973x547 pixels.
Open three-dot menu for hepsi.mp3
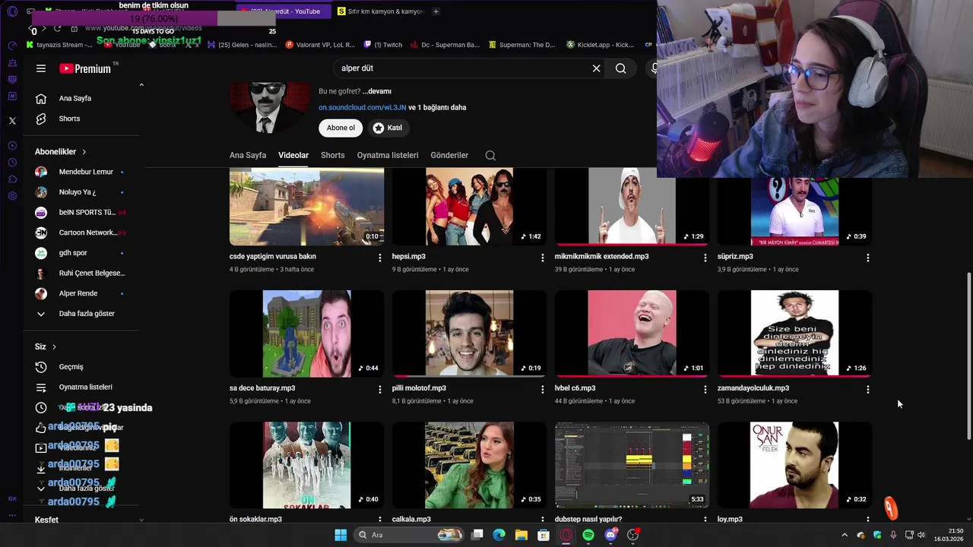pyautogui.click(x=542, y=258)
